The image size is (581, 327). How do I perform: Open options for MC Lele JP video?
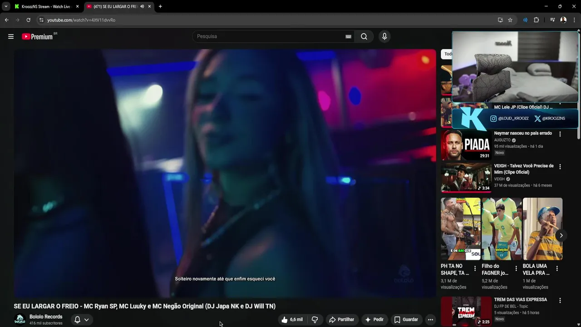point(560,104)
